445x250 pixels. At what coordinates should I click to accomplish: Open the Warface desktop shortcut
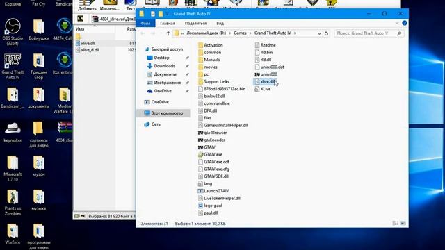[13, 234]
